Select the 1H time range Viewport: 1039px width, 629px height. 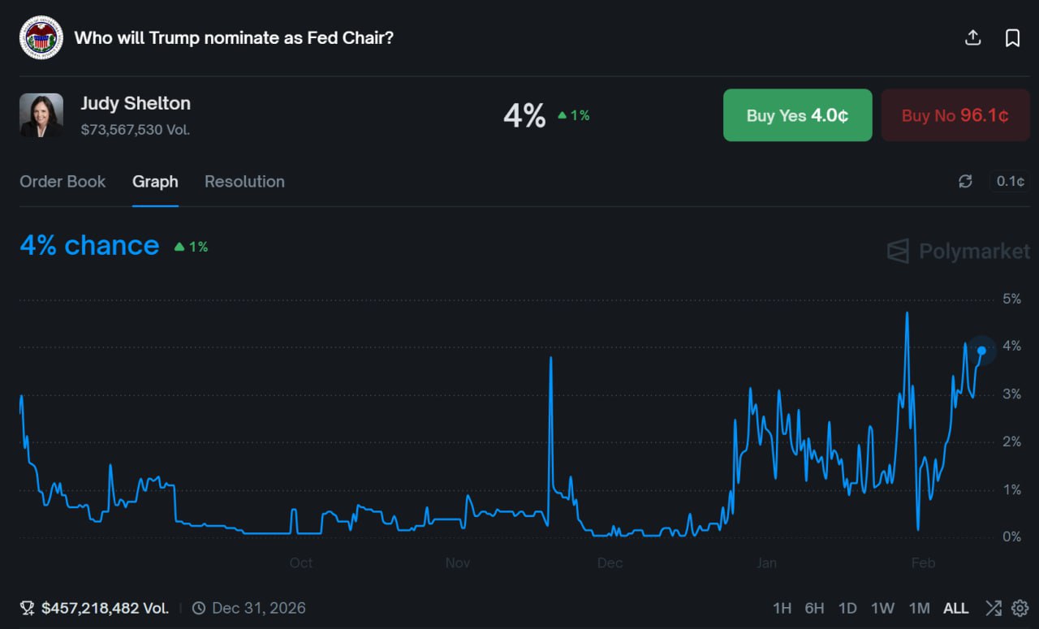pos(782,608)
